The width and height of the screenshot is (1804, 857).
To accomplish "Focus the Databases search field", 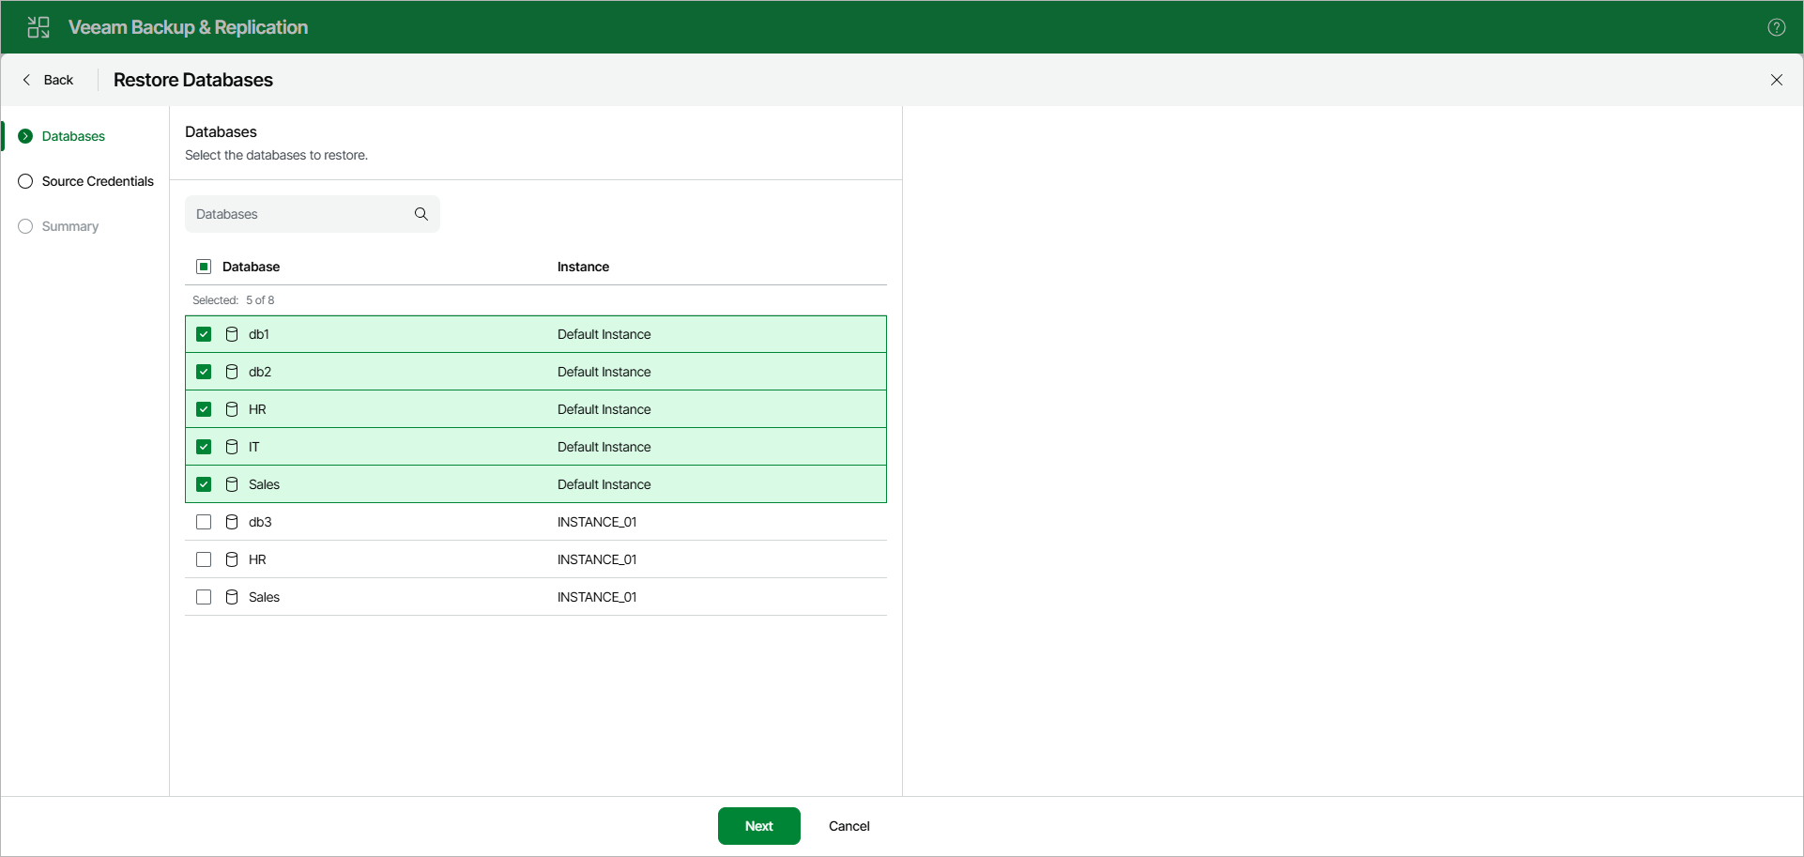I will click(313, 214).
